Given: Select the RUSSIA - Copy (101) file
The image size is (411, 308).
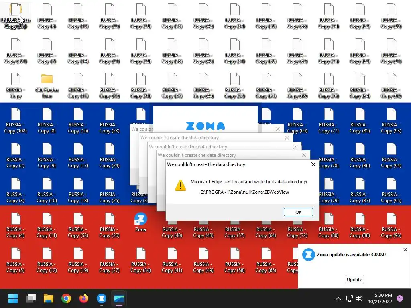Looking at the screenshot, I should tap(16, 51).
